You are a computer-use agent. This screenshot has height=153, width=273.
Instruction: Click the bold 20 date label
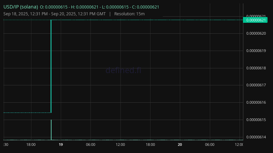(x=180, y=144)
